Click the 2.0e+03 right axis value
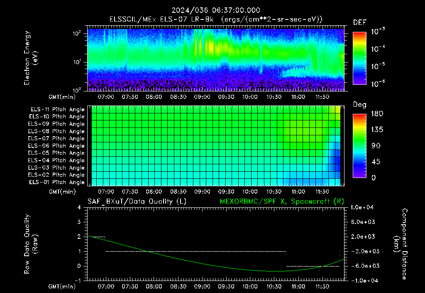The image size is (425, 293). [363, 236]
